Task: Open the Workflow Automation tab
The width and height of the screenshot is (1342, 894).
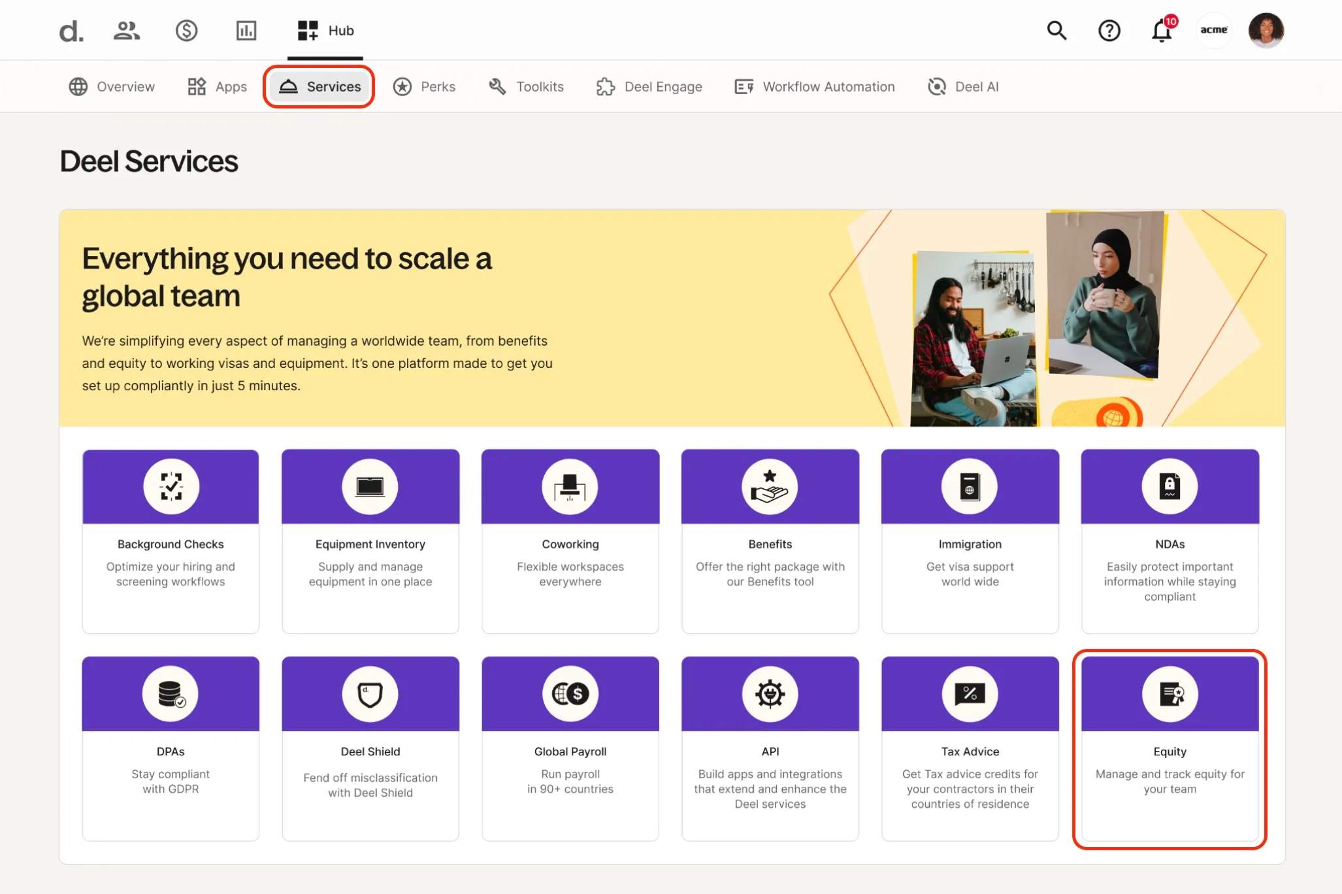Action: point(814,87)
